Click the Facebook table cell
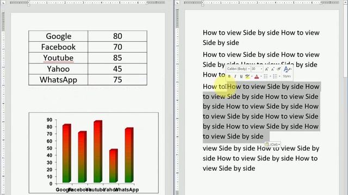348x195 pixels. [x=58, y=47]
